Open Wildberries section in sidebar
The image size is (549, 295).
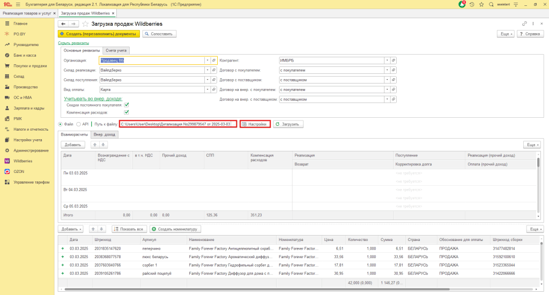tap(23, 161)
